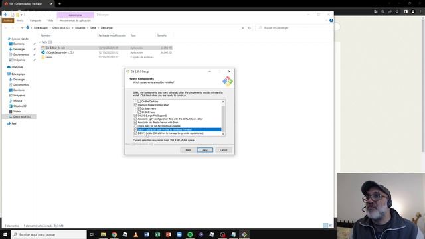
Task: Click the components list scrollbar thumb
Action: pyautogui.click(x=223, y=119)
